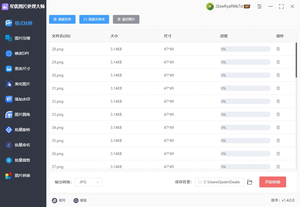Contact customer service (客服) icon
Viewport: 300px width, 207px height.
[76, 200]
